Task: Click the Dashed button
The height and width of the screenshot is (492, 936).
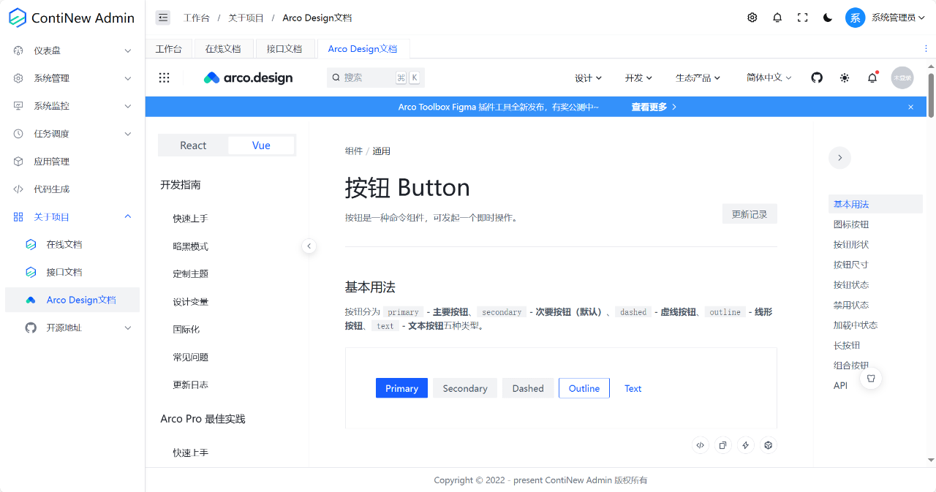Action: [528, 388]
